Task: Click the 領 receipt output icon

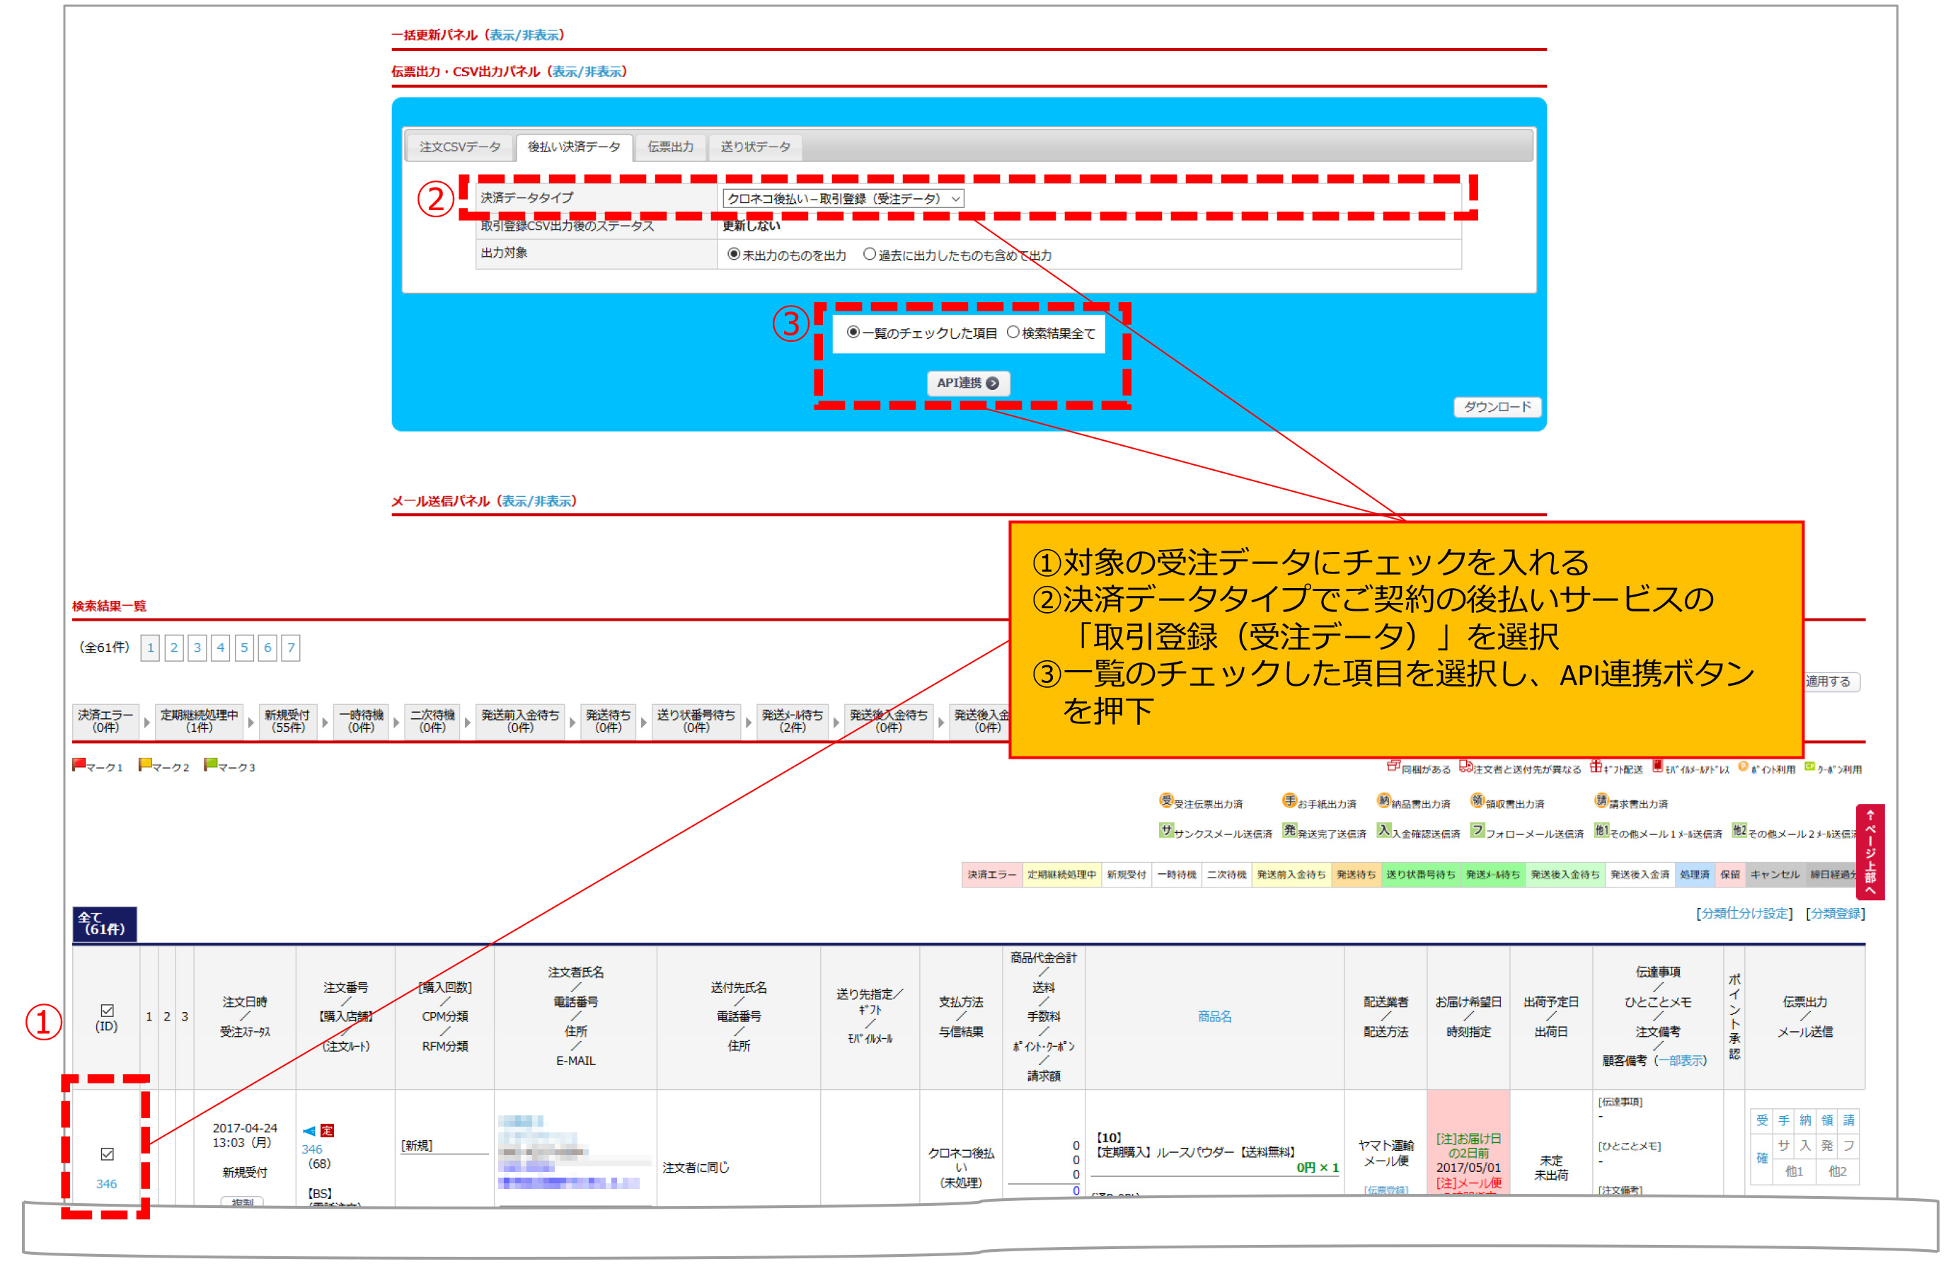Action: 1828,1121
